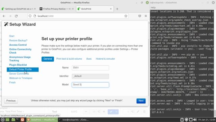
Task: Click the browser forward arrow
Action: point(10,16)
